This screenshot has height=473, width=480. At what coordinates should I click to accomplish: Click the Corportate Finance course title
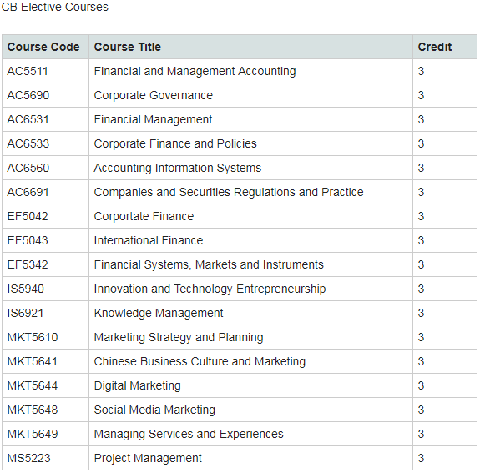tap(144, 216)
